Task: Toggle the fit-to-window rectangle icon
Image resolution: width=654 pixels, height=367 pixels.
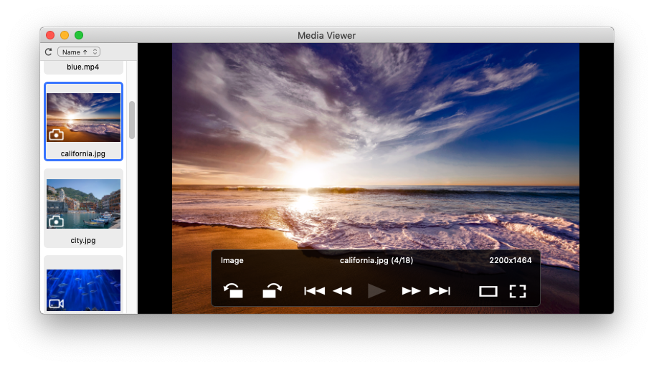Action: [x=488, y=291]
